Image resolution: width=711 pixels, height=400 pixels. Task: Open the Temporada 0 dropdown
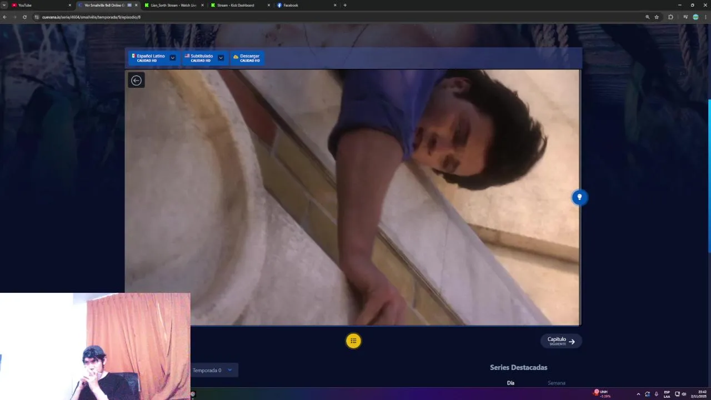(x=214, y=370)
